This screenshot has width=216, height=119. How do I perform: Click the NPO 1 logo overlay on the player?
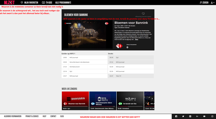click(107, 23)
